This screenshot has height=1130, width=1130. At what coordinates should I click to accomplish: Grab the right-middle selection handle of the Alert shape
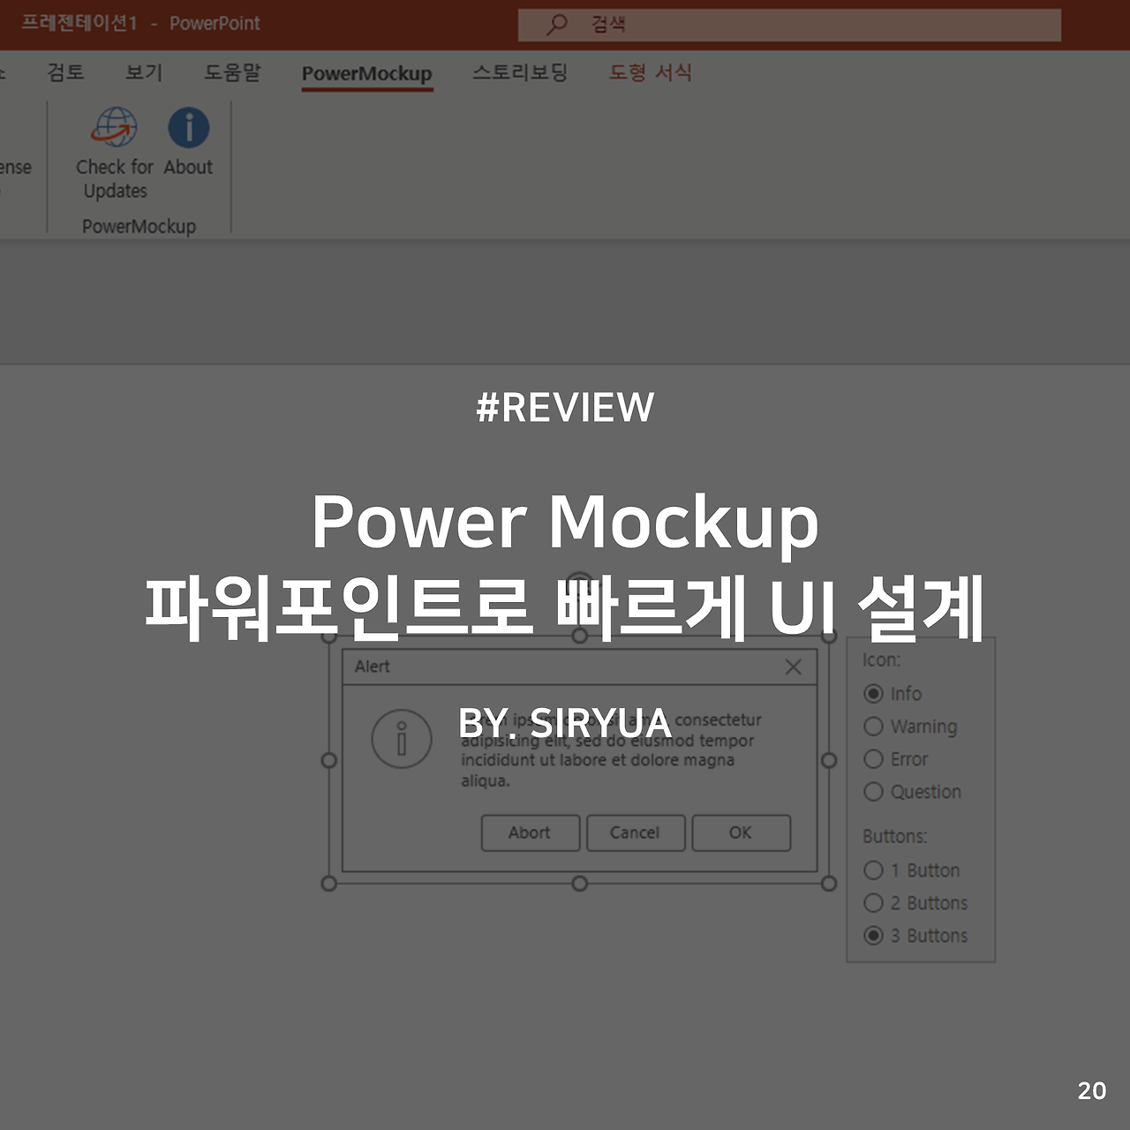829,760
